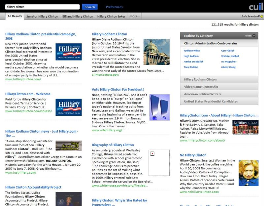Viewport: 264px width, 206px height.
Task: Open HillaryClinton.com - Welcome result
Action: [x=28, y=94]
